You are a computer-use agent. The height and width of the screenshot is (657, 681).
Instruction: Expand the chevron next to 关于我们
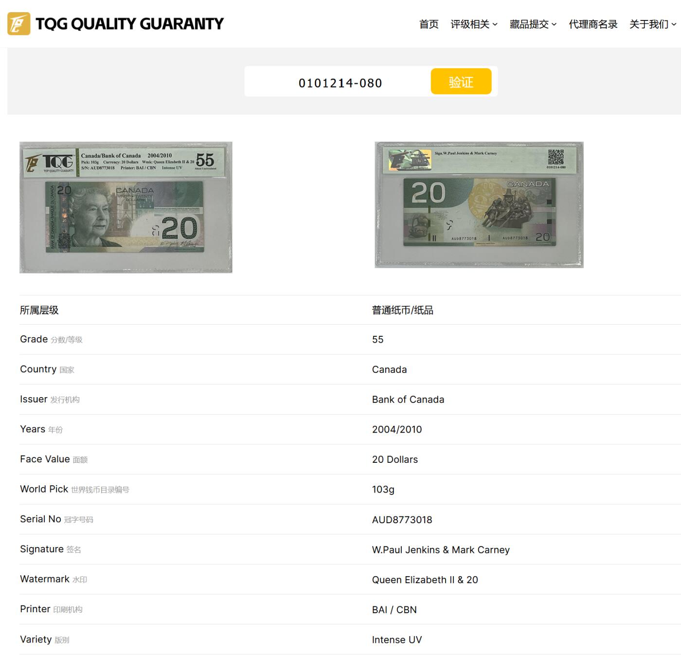pos(674,24)
